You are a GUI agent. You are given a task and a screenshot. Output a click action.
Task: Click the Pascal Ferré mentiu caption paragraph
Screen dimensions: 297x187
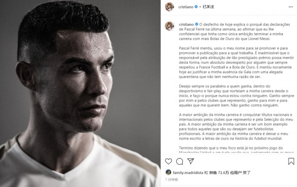[x=236, y=62]
